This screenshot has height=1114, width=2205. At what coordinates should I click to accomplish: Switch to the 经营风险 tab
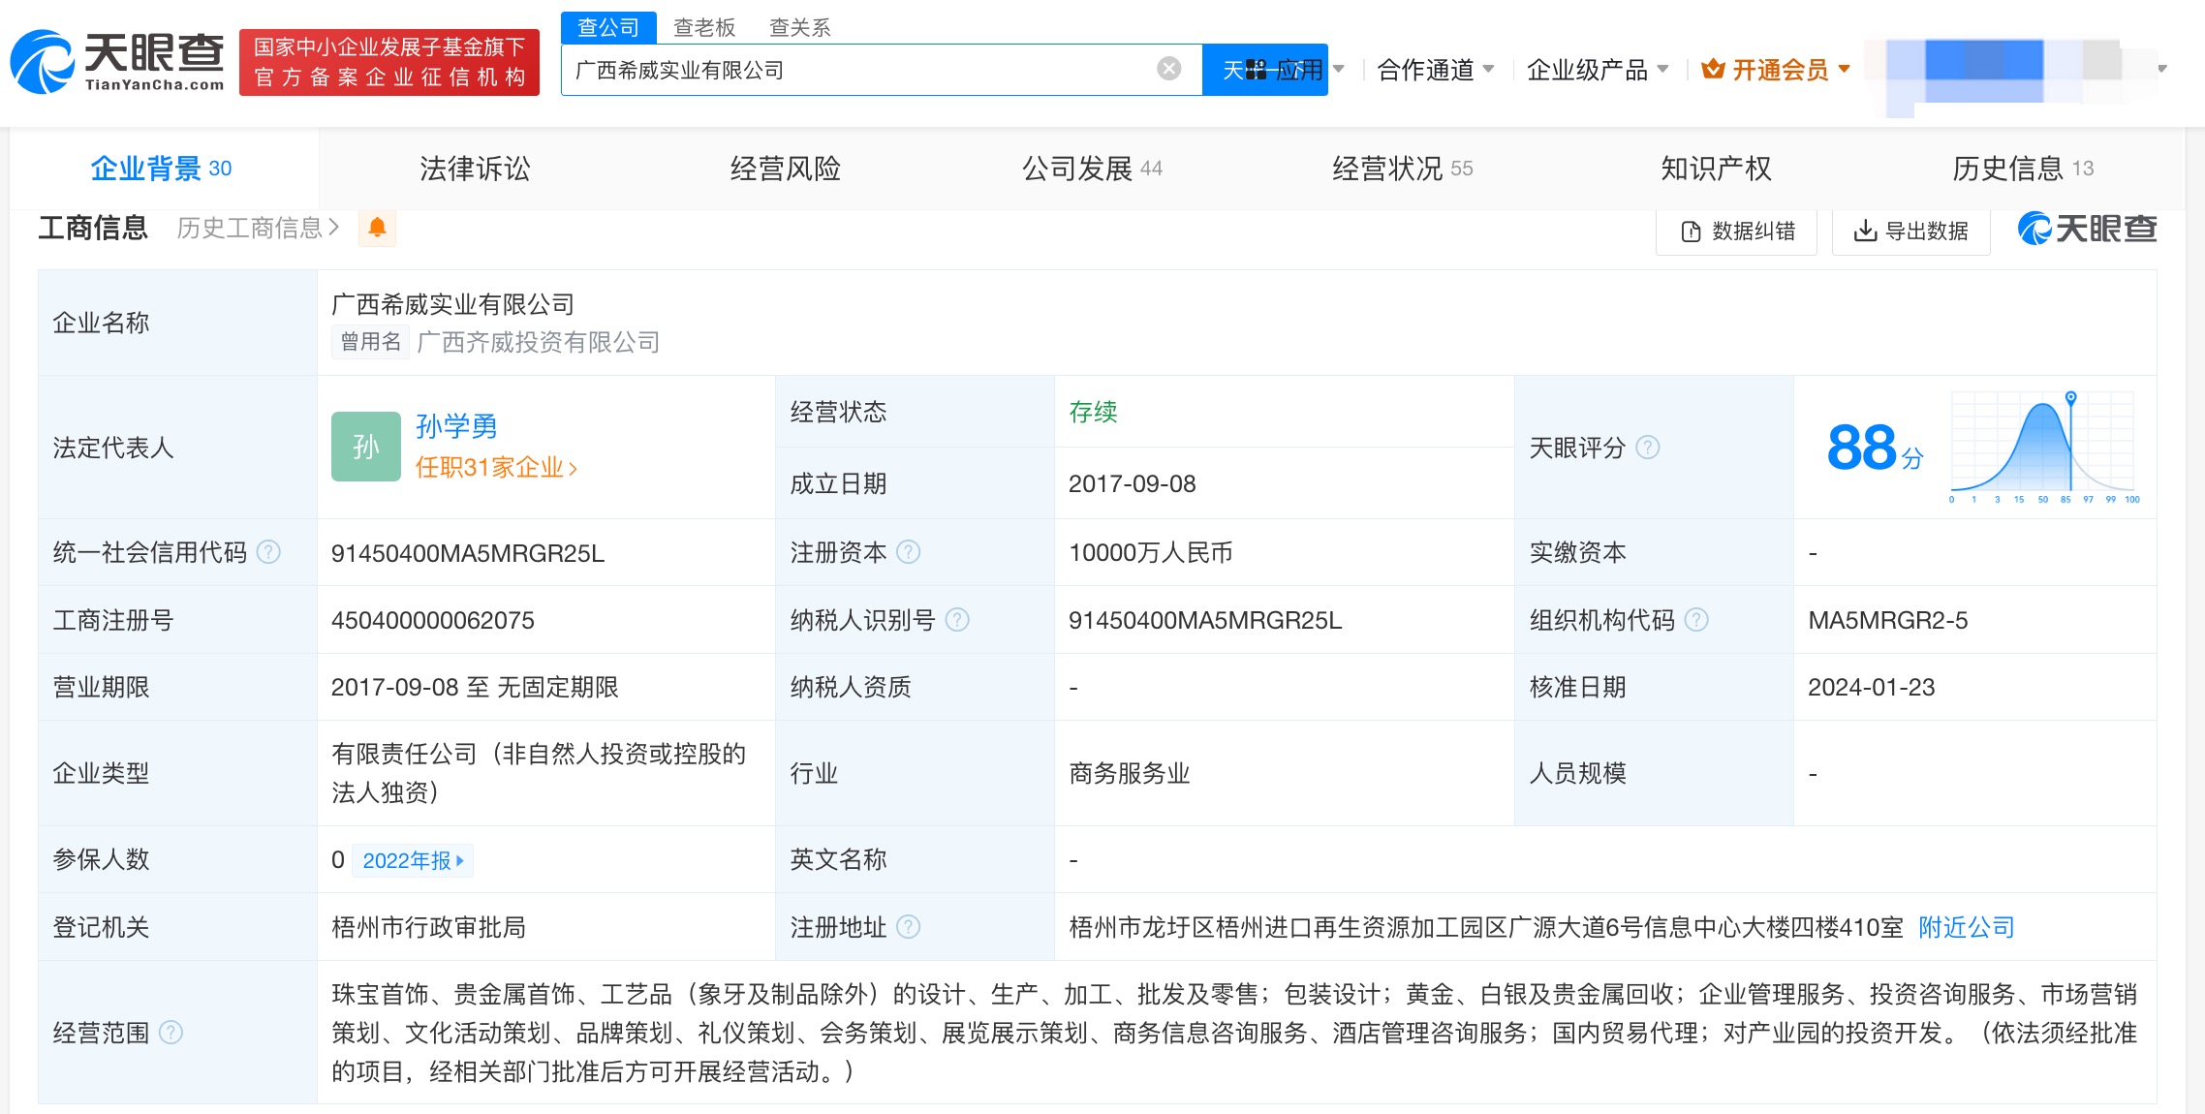786,169
